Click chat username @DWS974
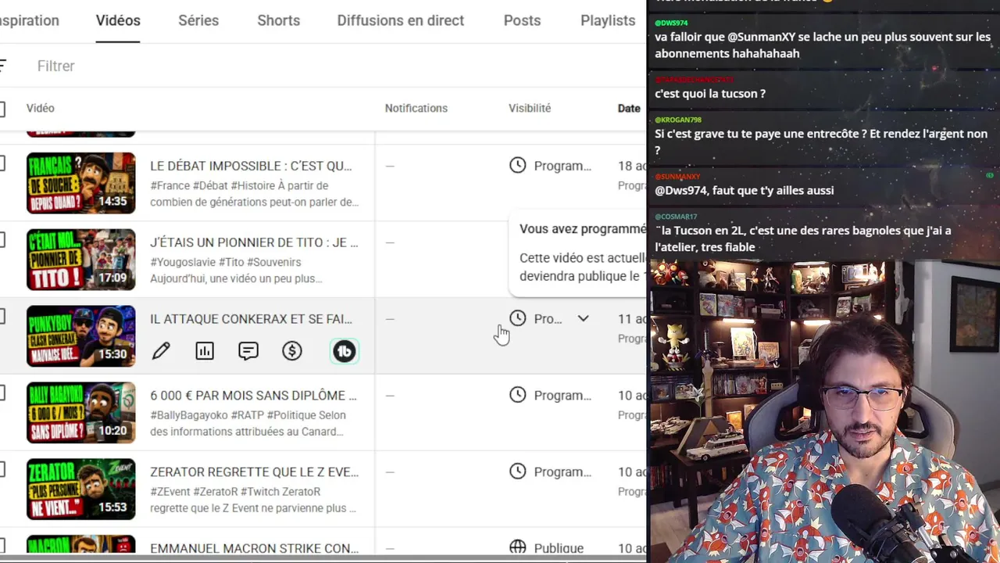This screenshot has width=1000, height=563. [671, 23]
